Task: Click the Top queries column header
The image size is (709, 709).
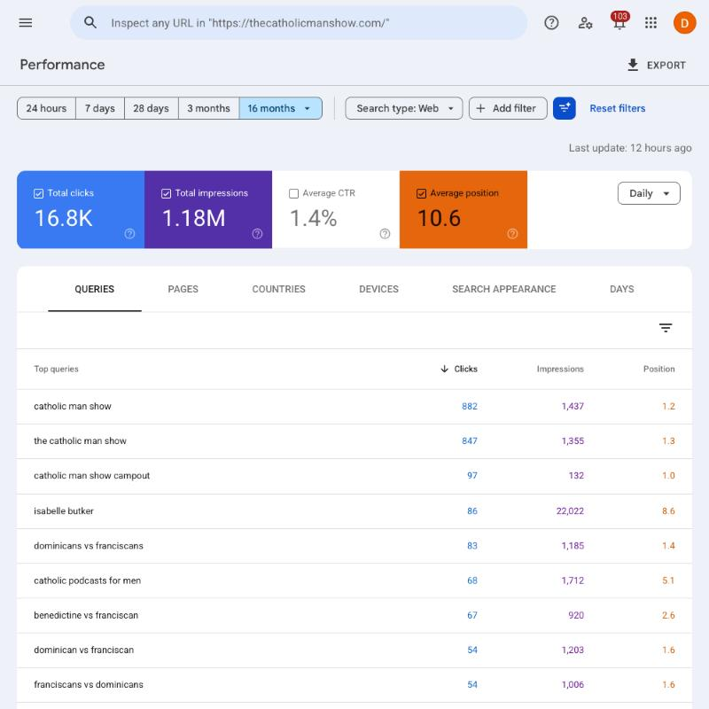Action: [x=56, y=369]
